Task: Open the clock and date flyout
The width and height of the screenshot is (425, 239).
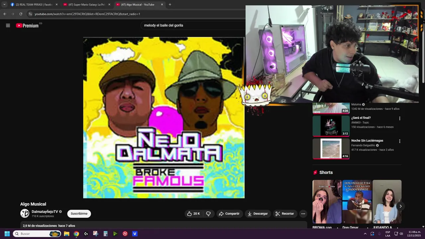Action: click(x=414, y=234)
